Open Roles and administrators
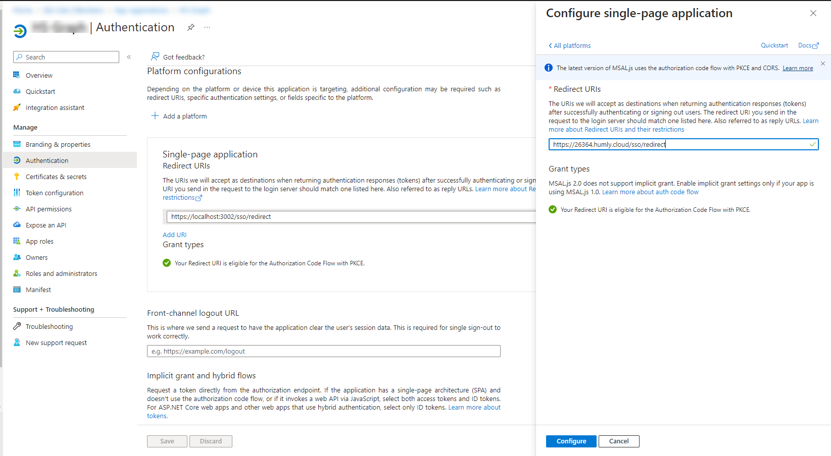This screenshot has height=456, width=831. (x=61, y=273)
